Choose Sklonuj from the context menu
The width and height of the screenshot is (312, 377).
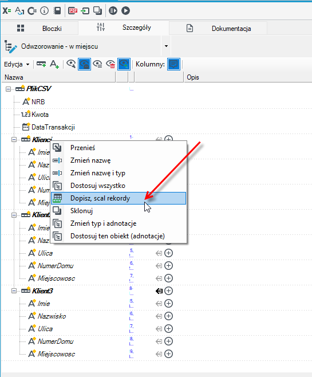[119, 211]
